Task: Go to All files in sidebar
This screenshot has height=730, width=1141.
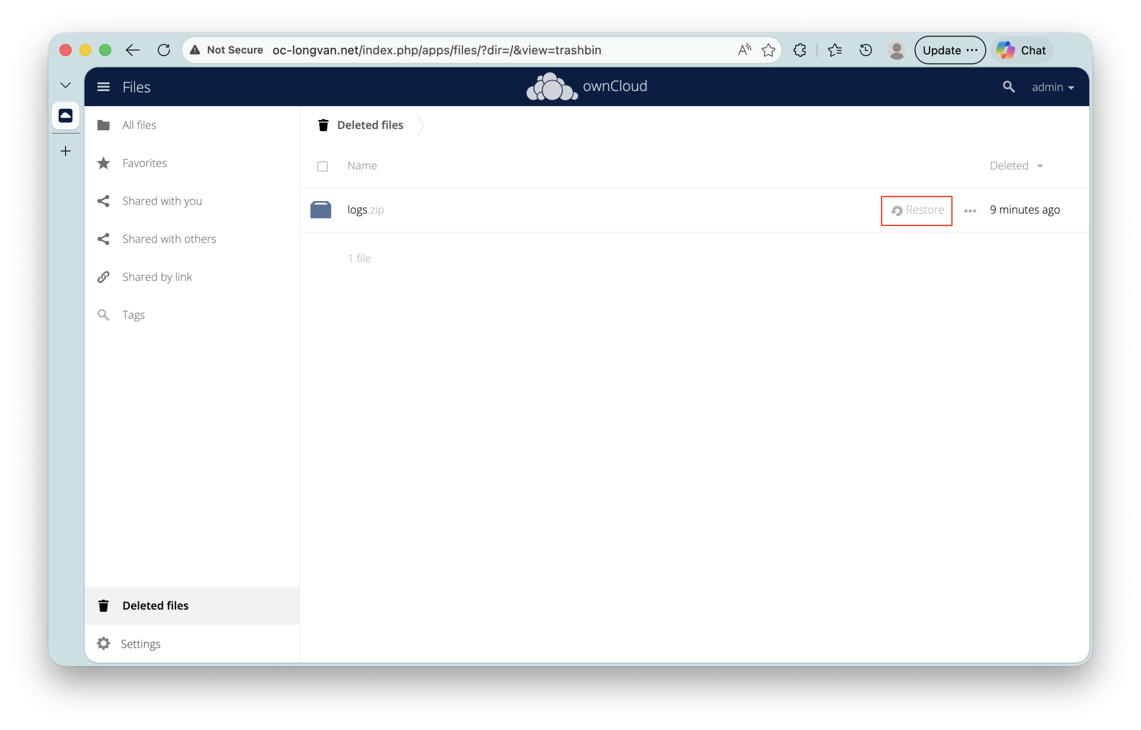Action: [139, 125]
